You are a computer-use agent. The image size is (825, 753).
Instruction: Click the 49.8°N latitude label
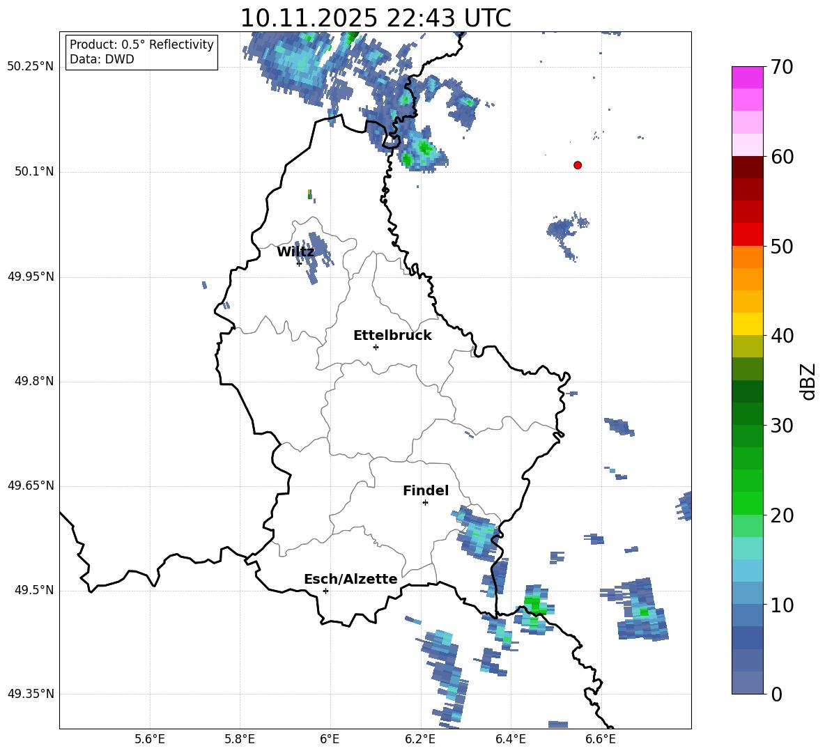pos(34,381)
